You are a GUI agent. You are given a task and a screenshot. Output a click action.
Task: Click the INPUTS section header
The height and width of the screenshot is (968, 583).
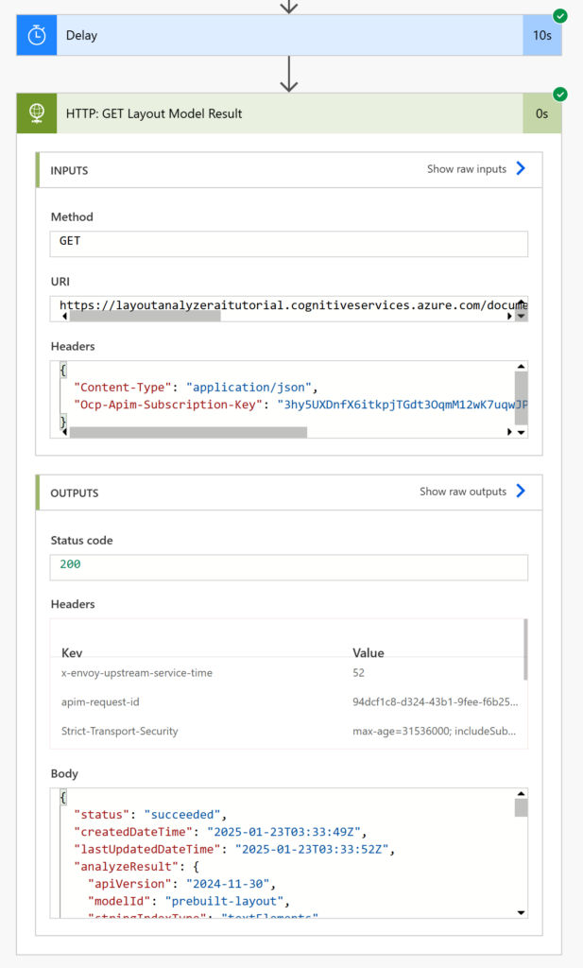(289, 170)
